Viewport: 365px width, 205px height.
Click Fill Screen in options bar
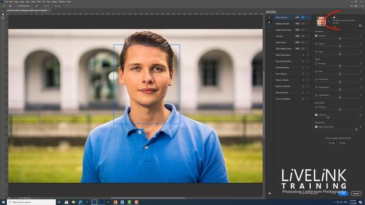[58, 6]
